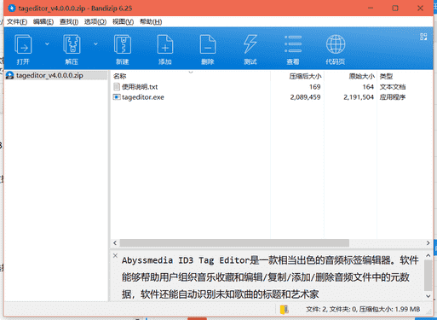Click the 打开 (Open) toolbar icon

click(x=23, y=44)
